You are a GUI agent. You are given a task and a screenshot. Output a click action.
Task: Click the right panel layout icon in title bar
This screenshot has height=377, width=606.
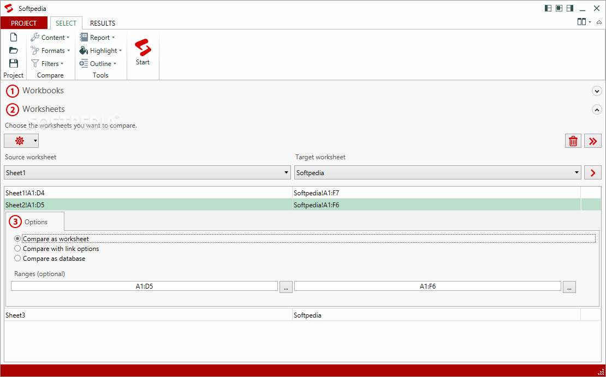click(x=569, y=8)
